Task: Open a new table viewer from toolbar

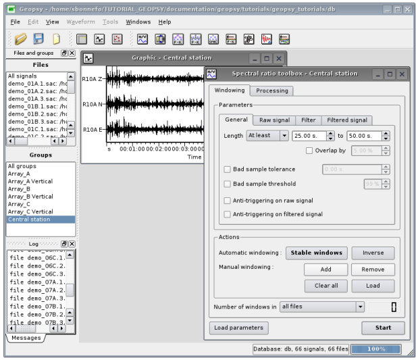Action: pos(82,39)
